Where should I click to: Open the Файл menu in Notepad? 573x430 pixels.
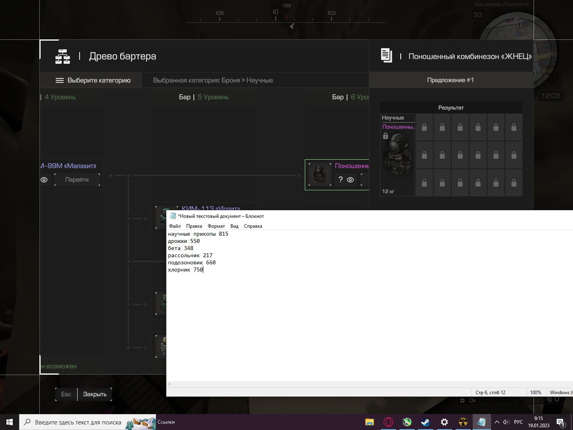click(x=175, y=226)
